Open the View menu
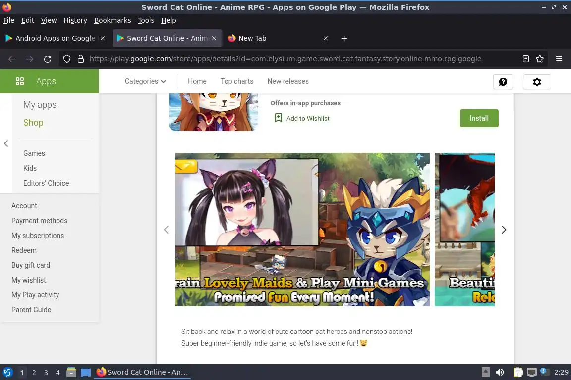Image resolution: width=571 pixels, height=380 pixels. point(49,20)
